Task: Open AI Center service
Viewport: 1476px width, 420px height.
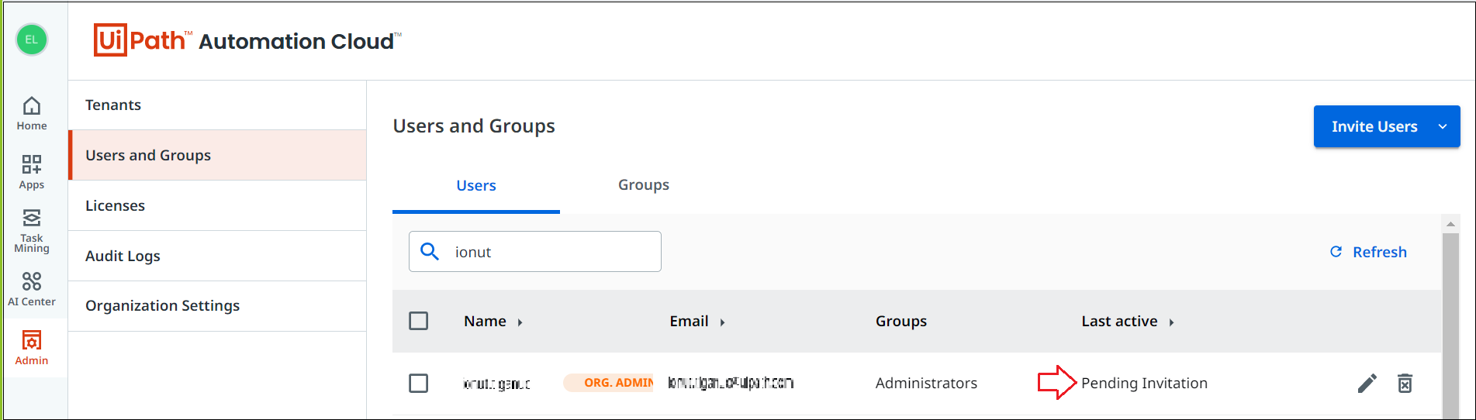Action: tap(32, 289)
